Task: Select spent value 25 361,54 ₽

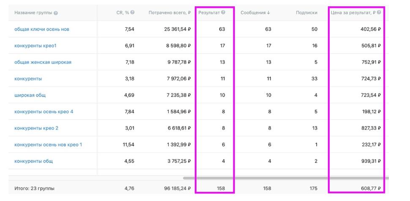Action: [178, 29]
